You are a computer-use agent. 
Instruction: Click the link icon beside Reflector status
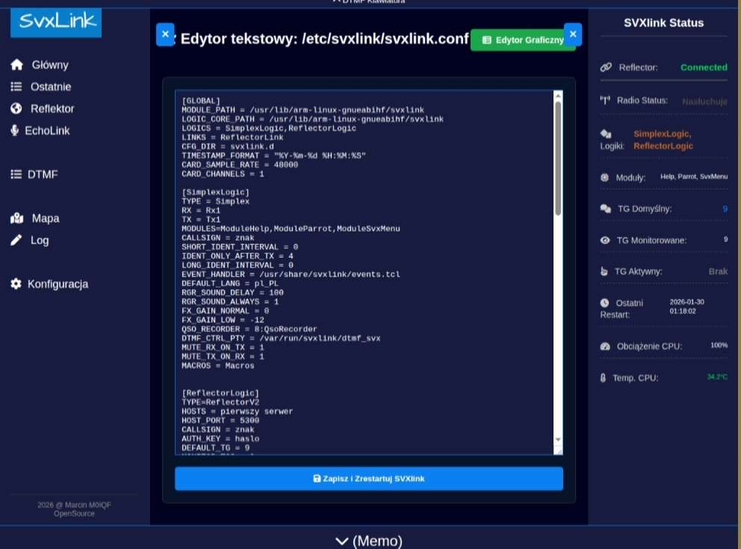click(x=606, y=67)
